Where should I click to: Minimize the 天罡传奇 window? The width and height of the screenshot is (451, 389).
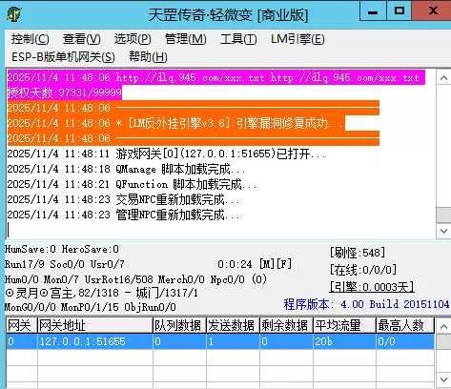(373, 11)
